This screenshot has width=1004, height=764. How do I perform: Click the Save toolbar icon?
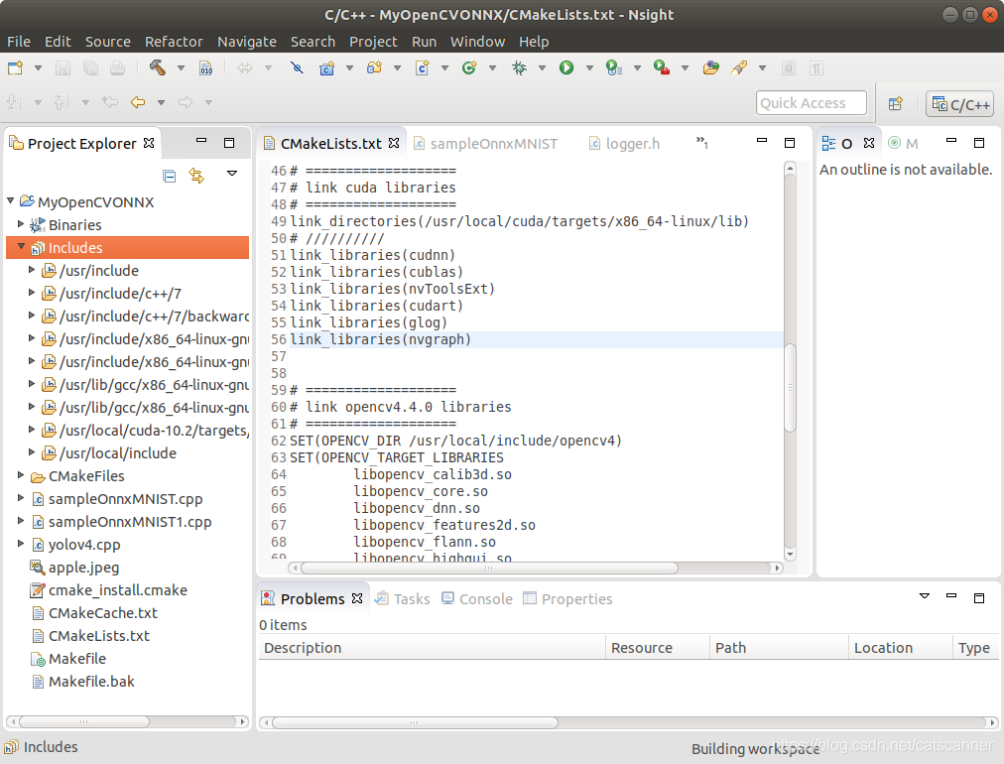coord(63,67)
